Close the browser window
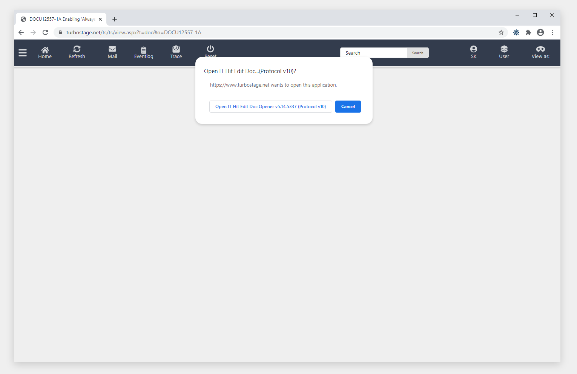 (552, 15)
